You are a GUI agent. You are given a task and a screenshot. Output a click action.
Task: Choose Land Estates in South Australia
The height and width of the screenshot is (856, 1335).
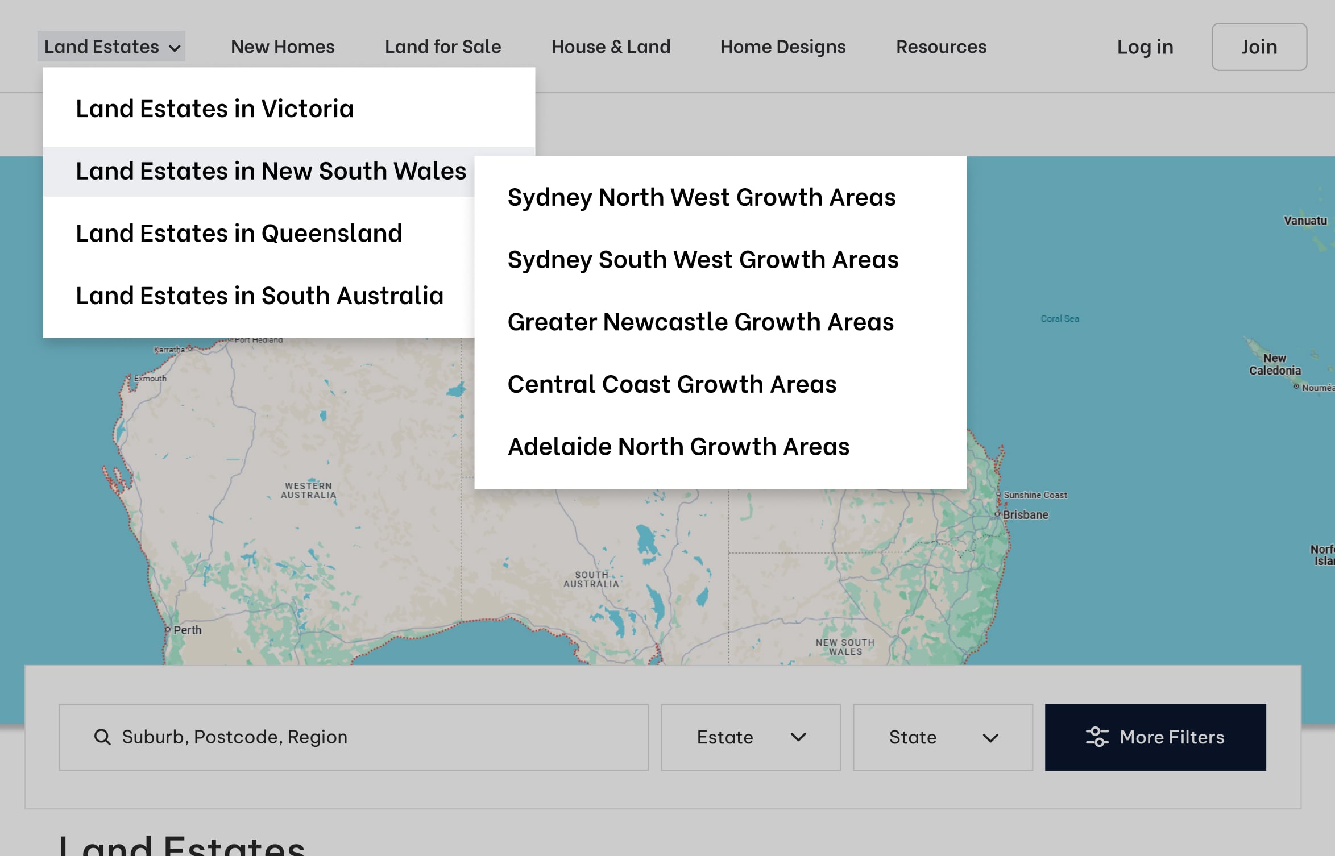point(259,296)
